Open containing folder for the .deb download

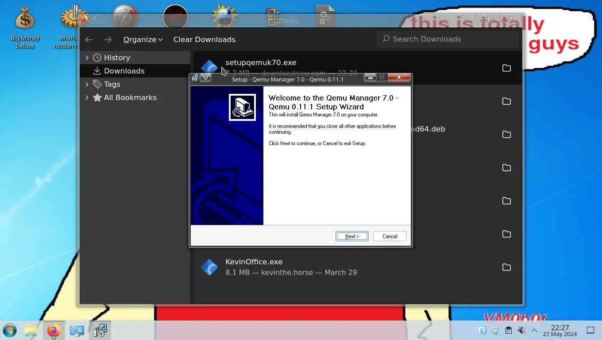506,134
